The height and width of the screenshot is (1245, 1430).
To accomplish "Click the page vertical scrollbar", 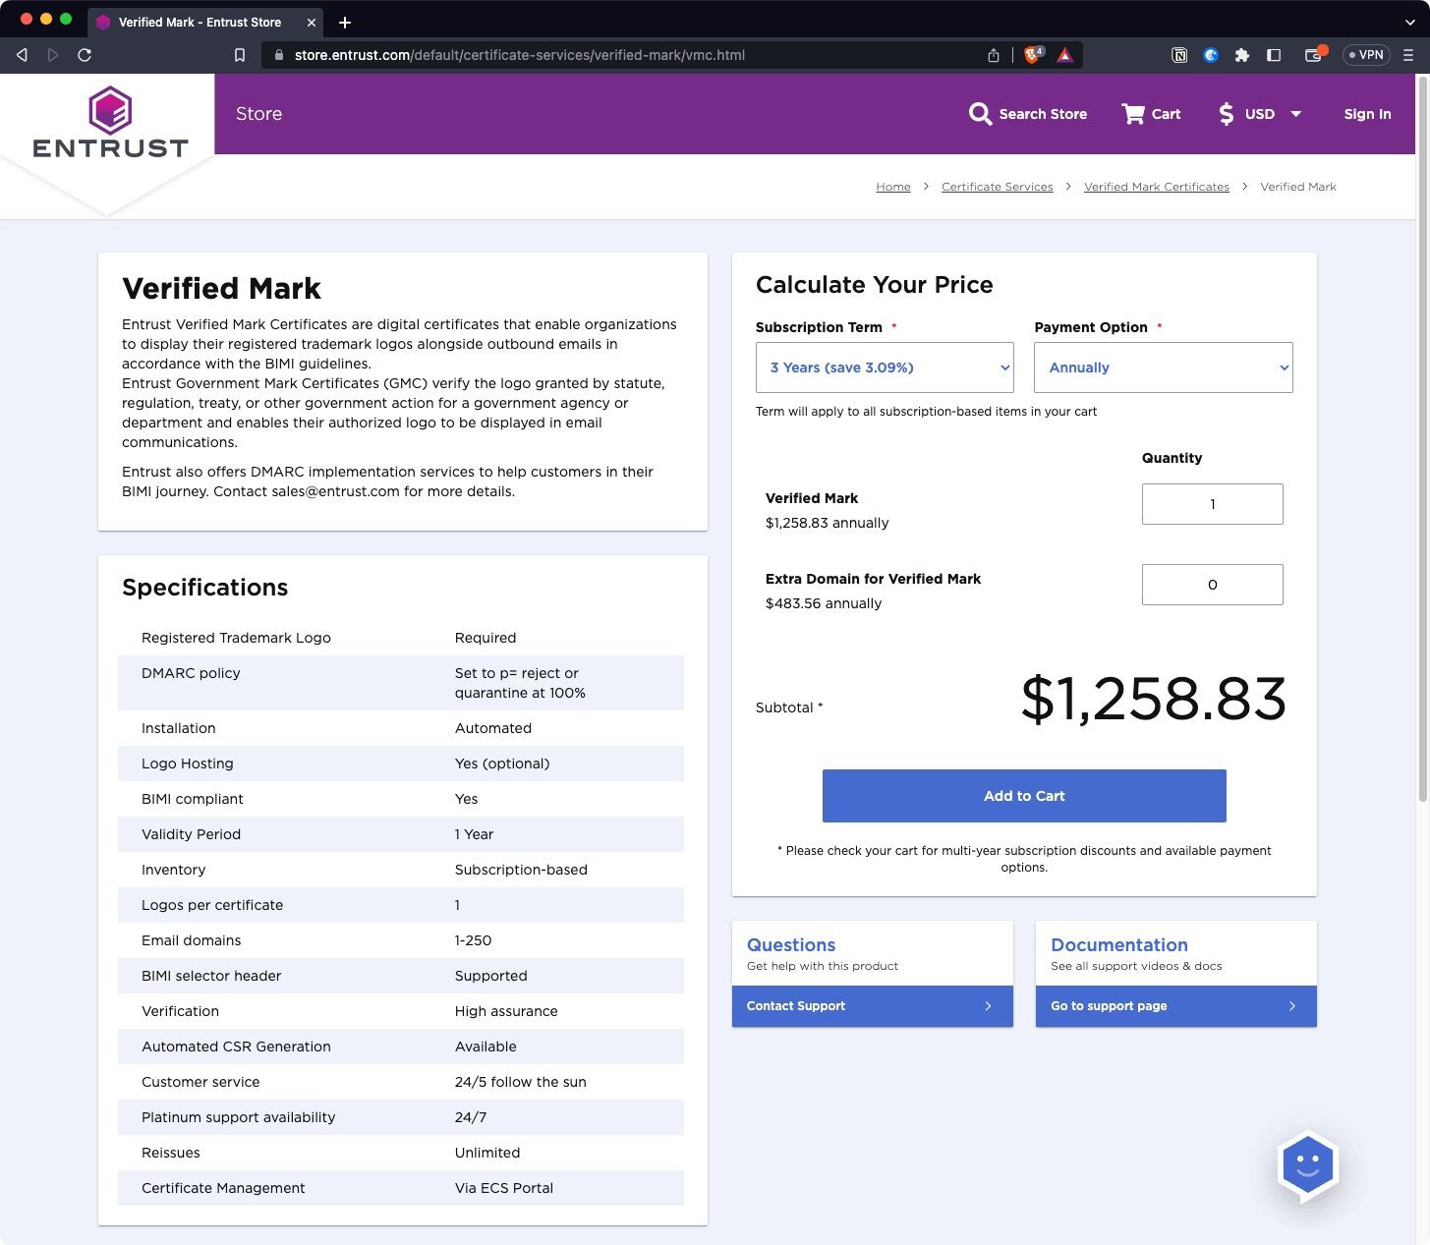I will point(1422,439).
